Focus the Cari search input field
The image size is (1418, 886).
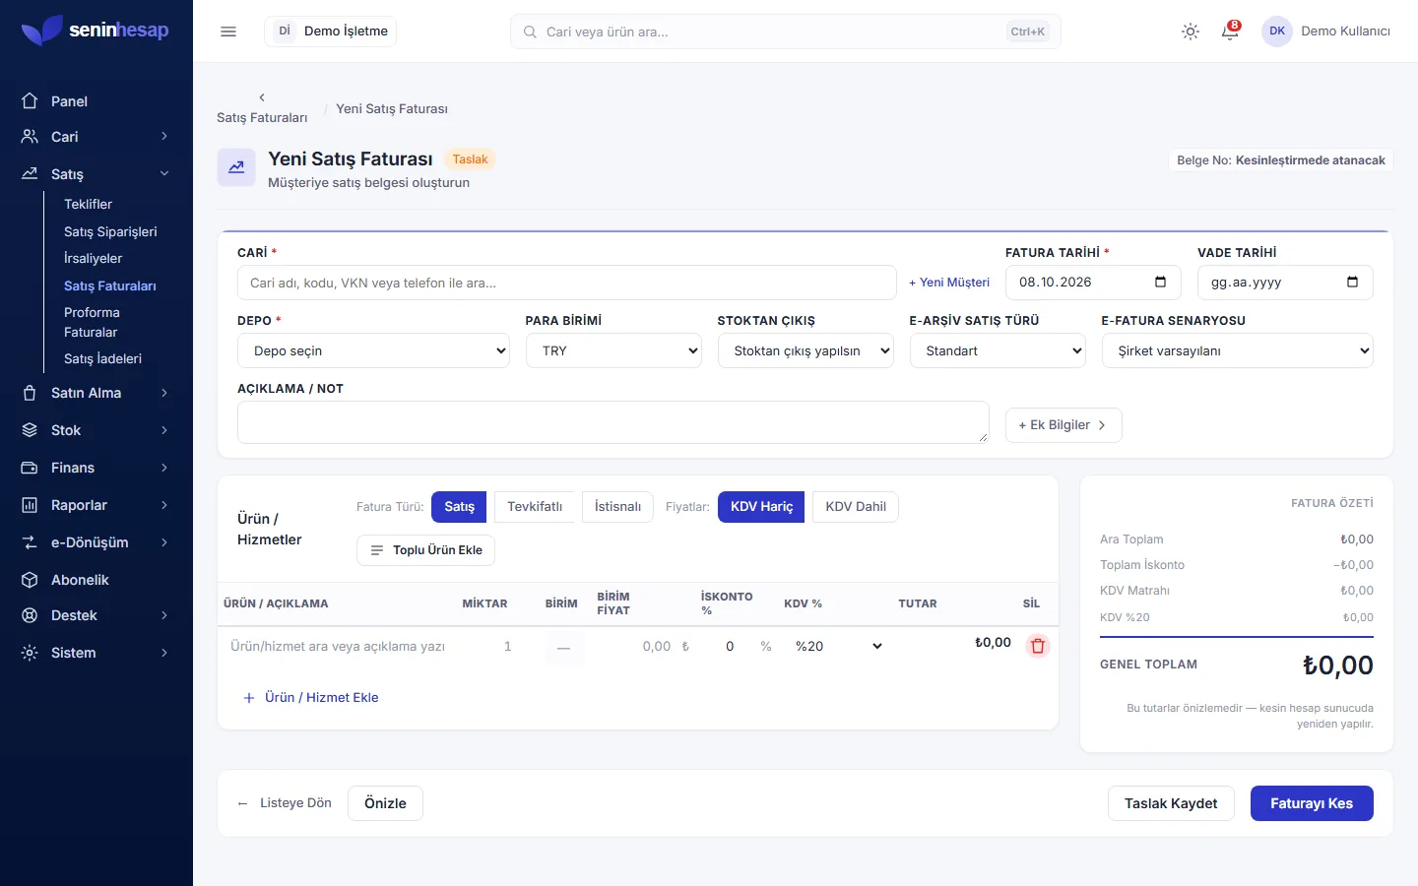coord(567,283)
